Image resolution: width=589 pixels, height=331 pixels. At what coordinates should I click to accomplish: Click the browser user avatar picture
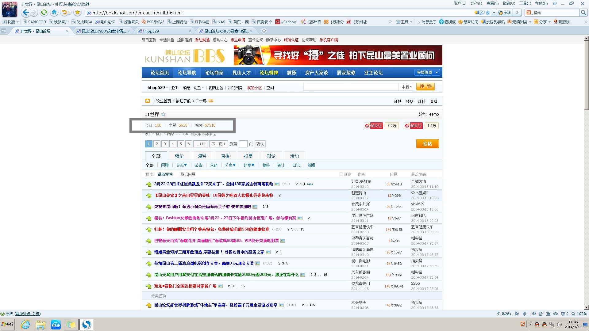10,9
